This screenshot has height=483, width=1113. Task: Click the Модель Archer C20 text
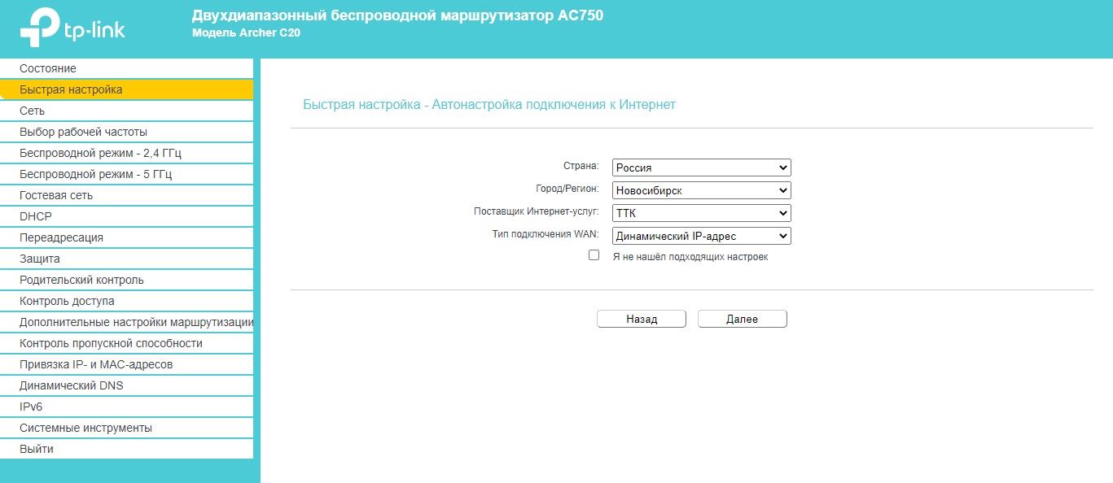tap(247, 33)
